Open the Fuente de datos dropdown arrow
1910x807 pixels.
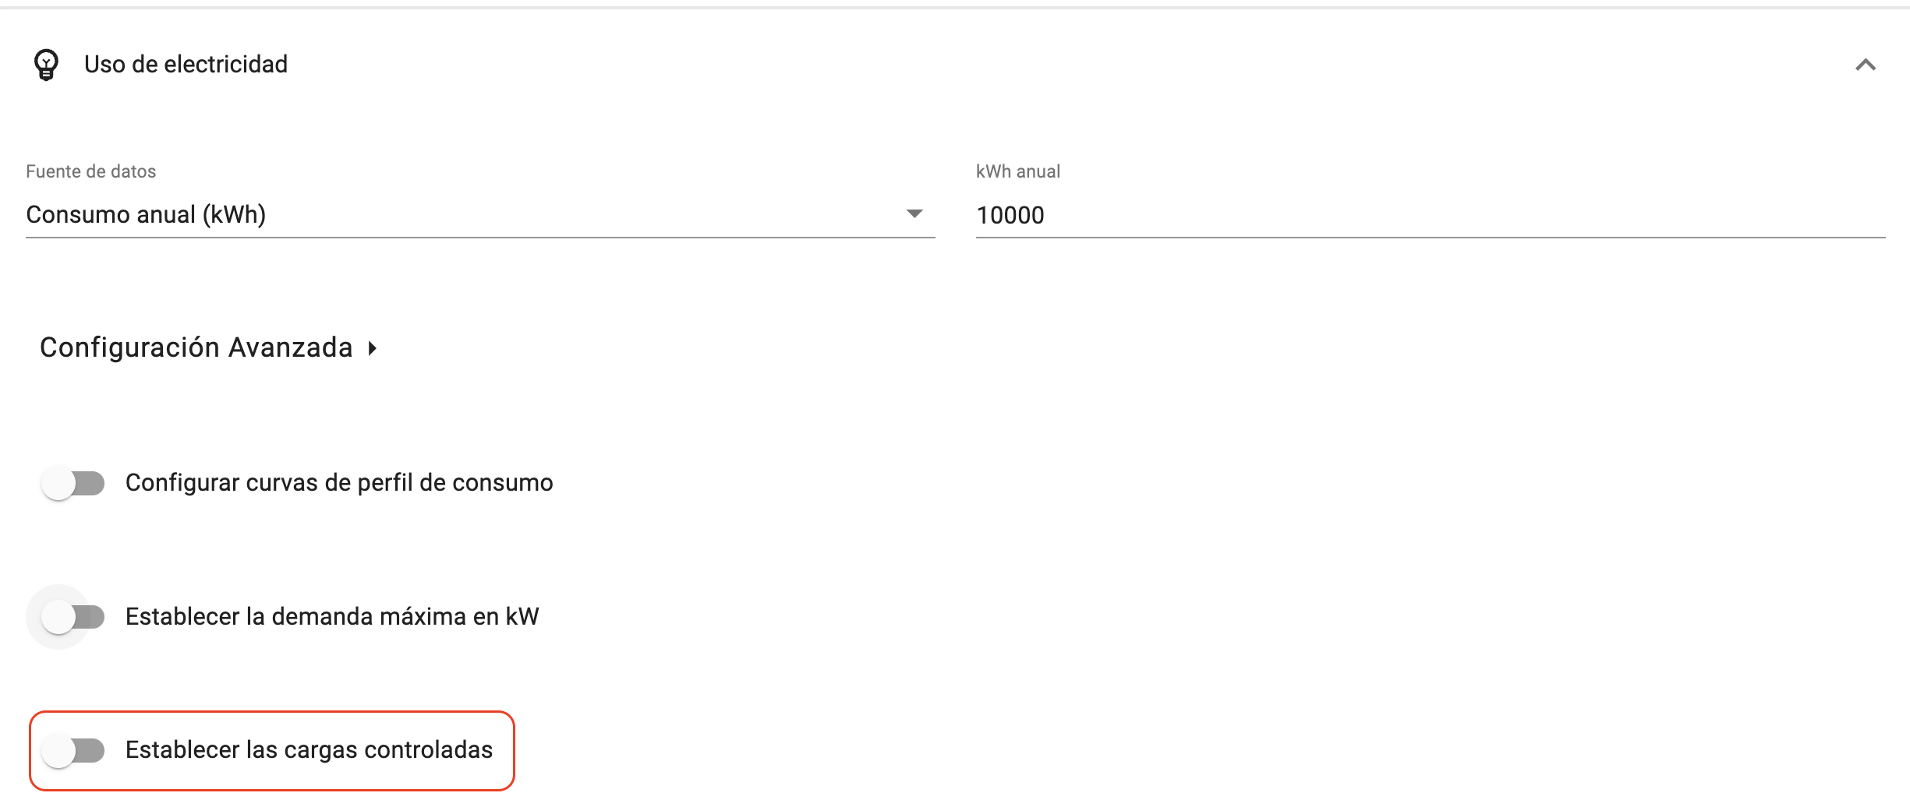click(914, 213)
